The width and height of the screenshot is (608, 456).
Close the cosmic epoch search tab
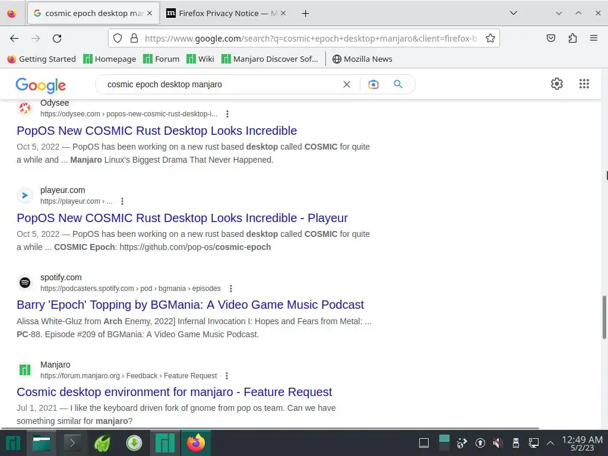[x=150, y=13]
